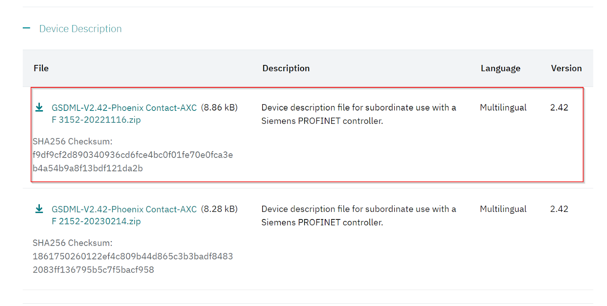
Task: Select the Language column header
Action: (x=500, y=68)
